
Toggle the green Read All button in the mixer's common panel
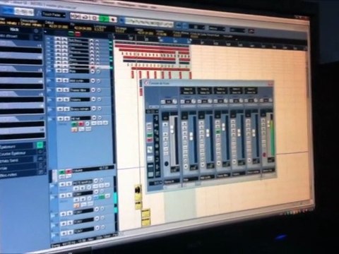click(150, 135)
